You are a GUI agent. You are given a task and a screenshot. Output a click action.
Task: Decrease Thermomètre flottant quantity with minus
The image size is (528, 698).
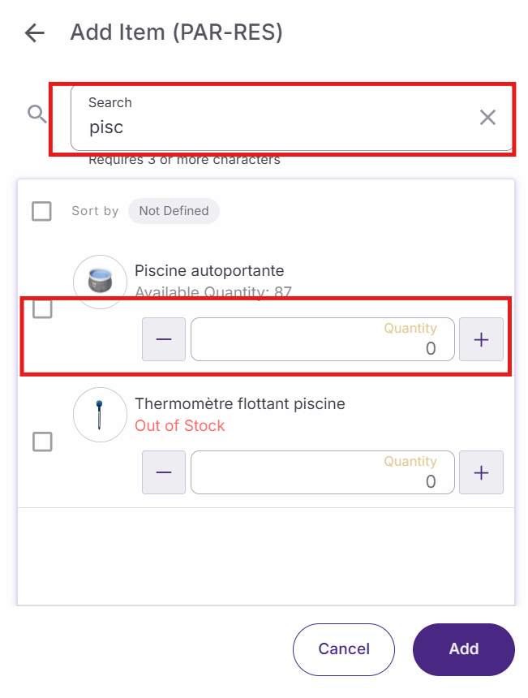(x=164, y=472)
